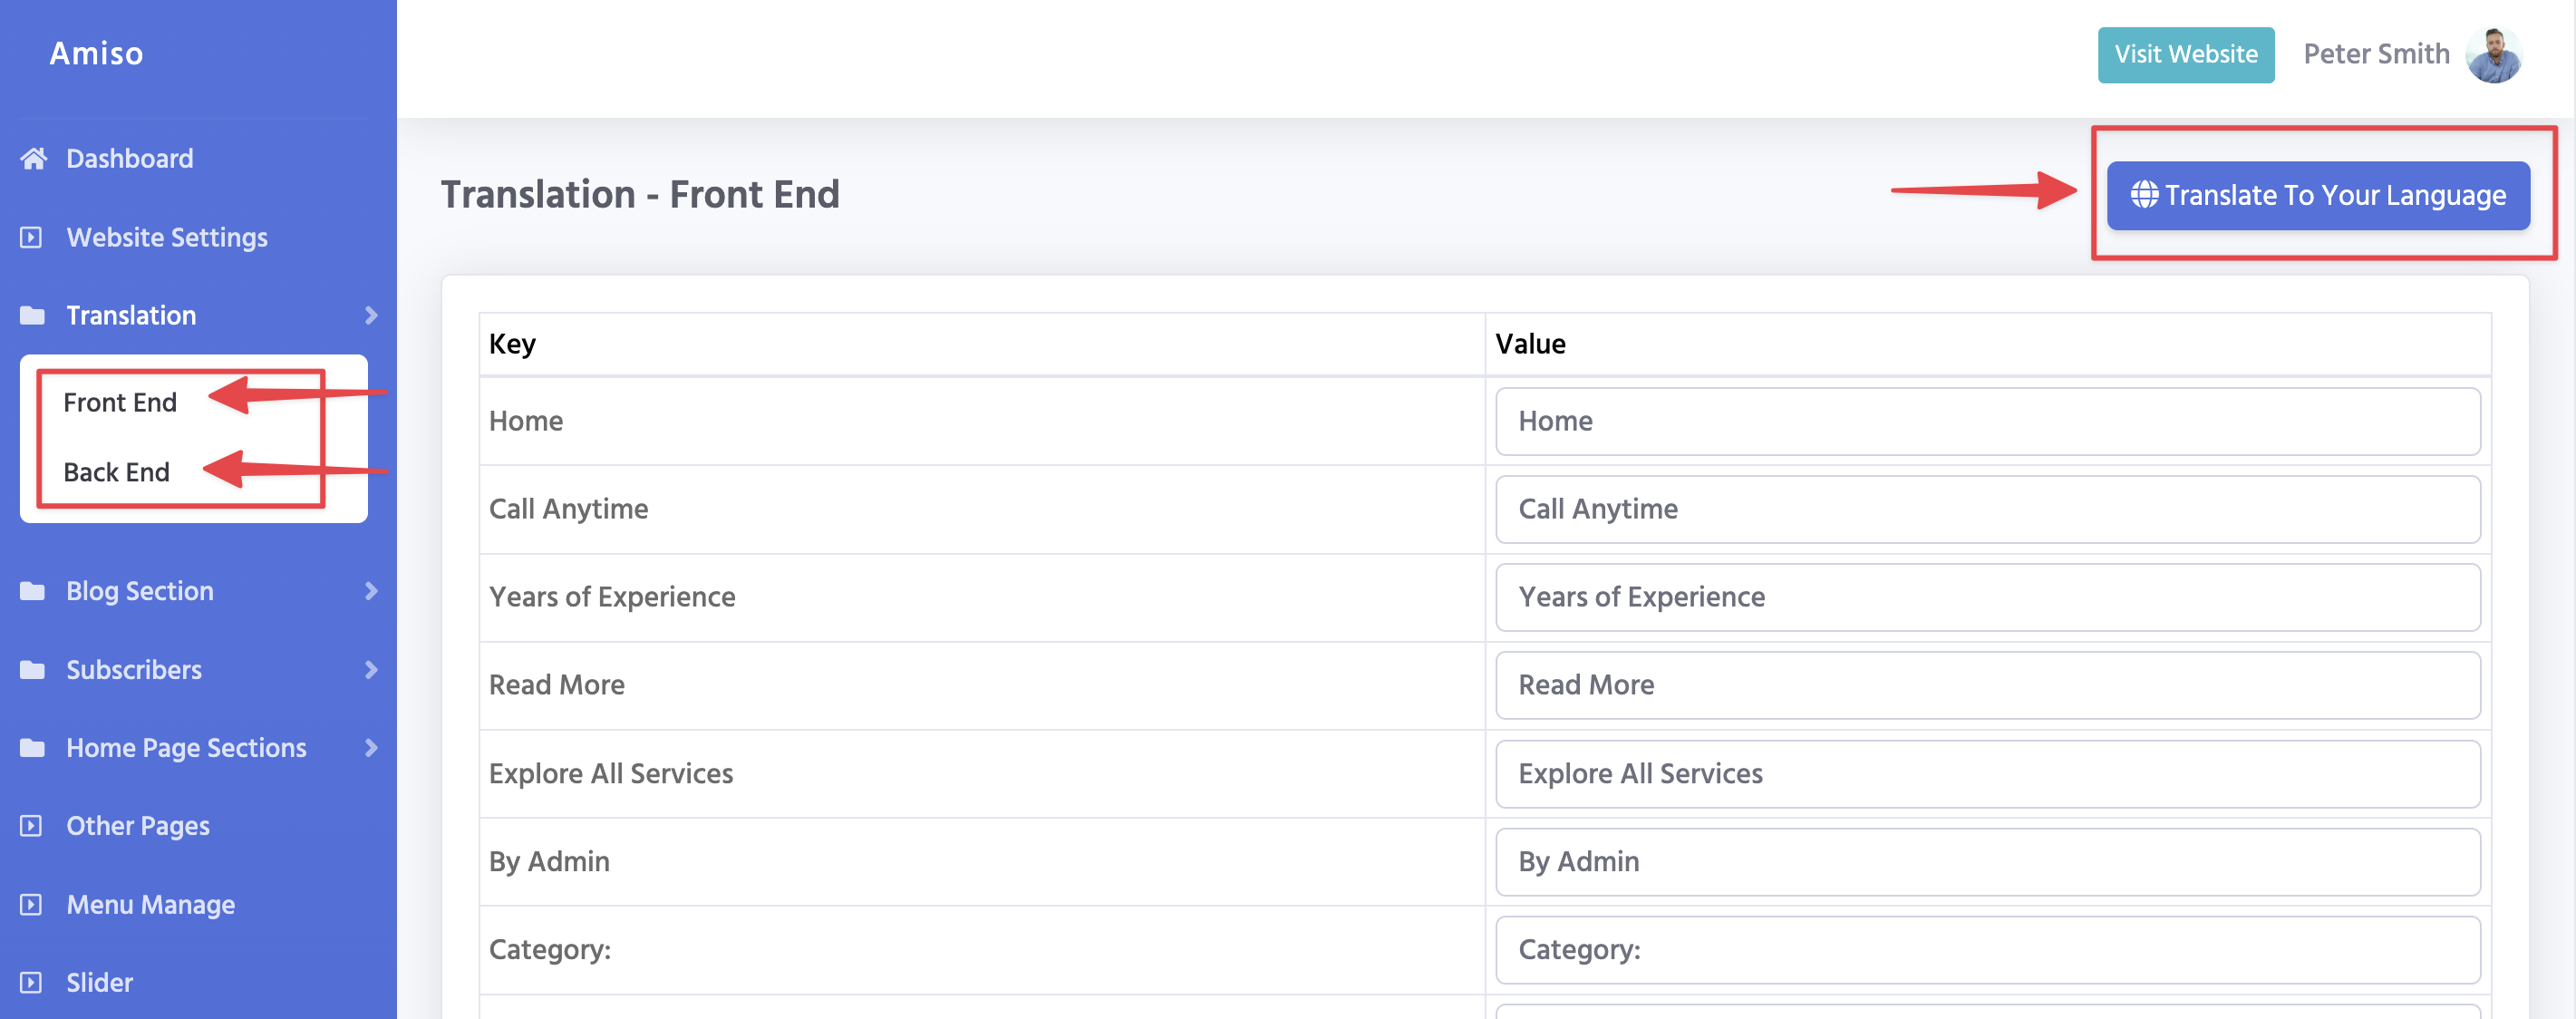Image resolution: width=2576 pixels, height=1019 pixels.
Task: Click the Slider sidebar icon
Action: (x=31, y=982)
